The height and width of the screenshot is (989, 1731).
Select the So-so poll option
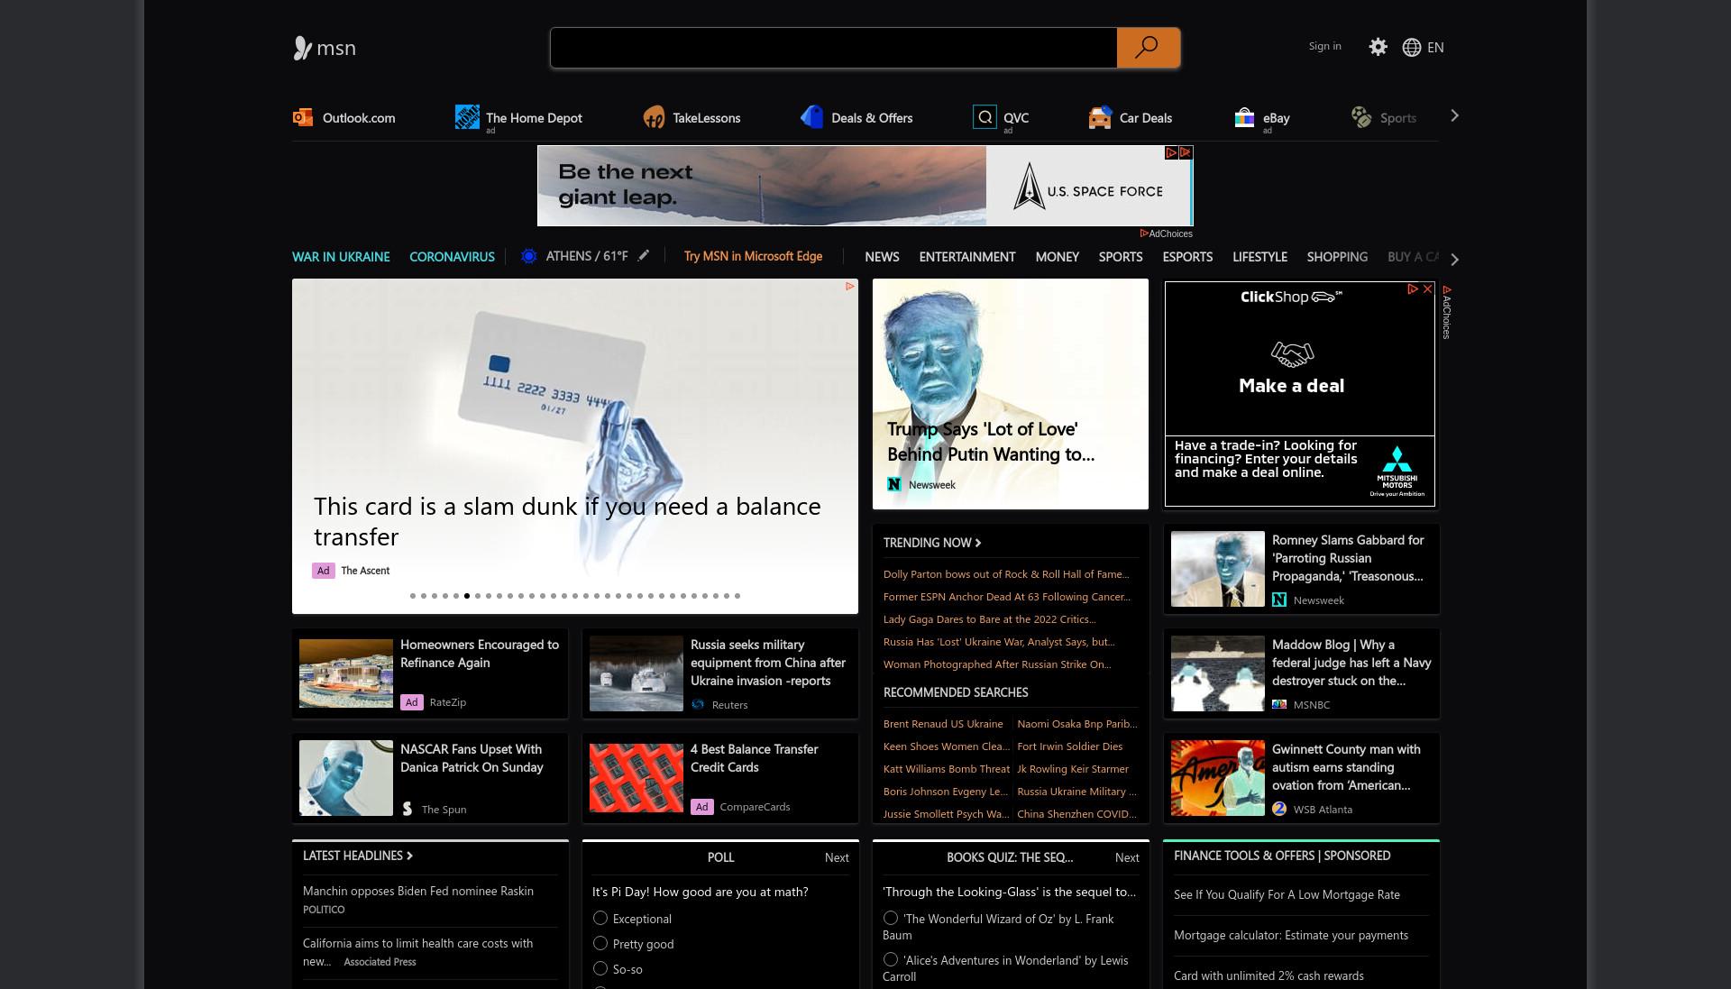click(600, 968)
